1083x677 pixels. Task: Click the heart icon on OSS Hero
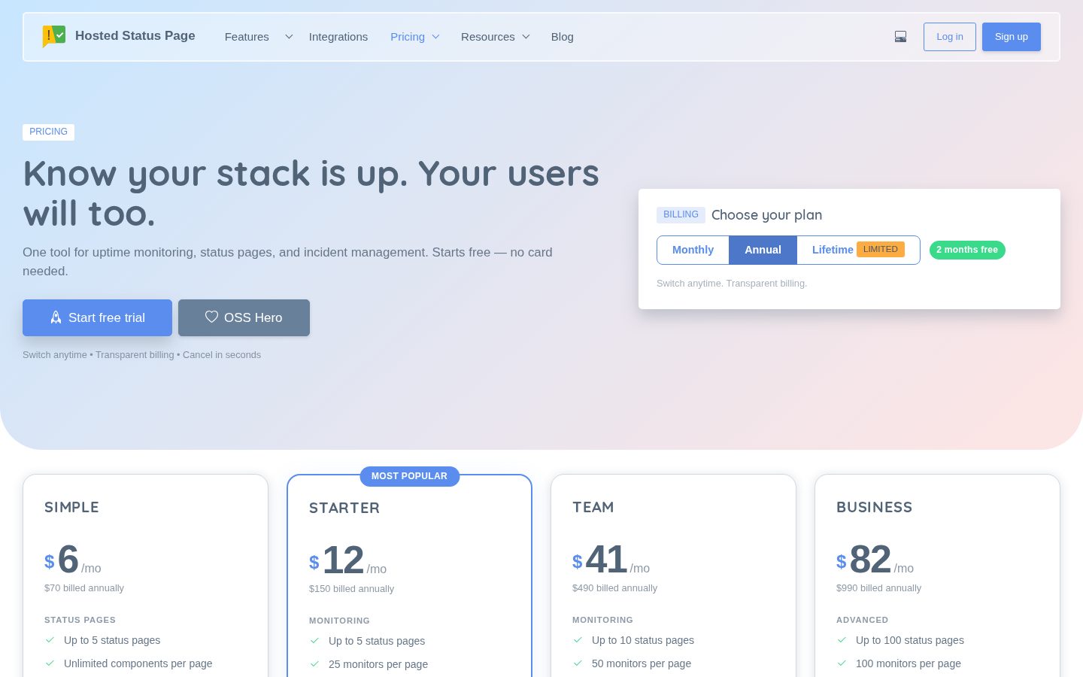211,317
